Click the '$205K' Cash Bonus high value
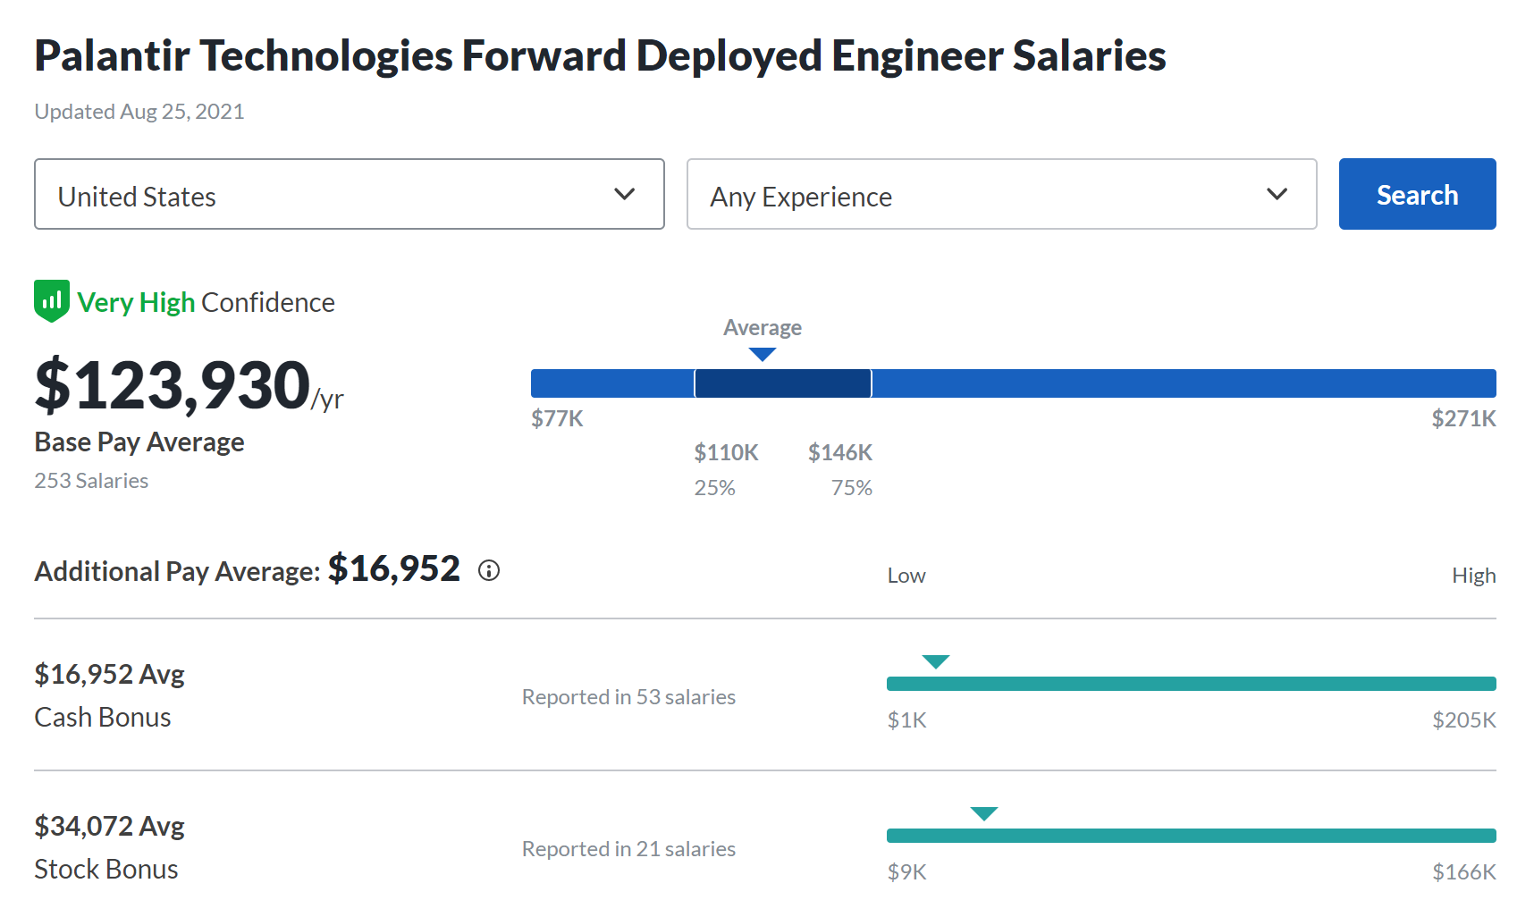Image resolution: width=1534 pixels, height=917 pixels. [x=1464, y=719]
